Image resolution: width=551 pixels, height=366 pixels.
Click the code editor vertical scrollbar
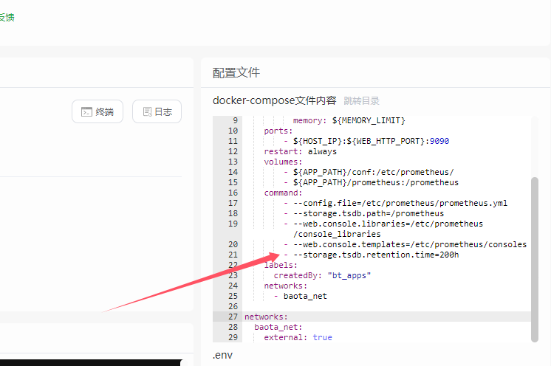coord(535,258)
